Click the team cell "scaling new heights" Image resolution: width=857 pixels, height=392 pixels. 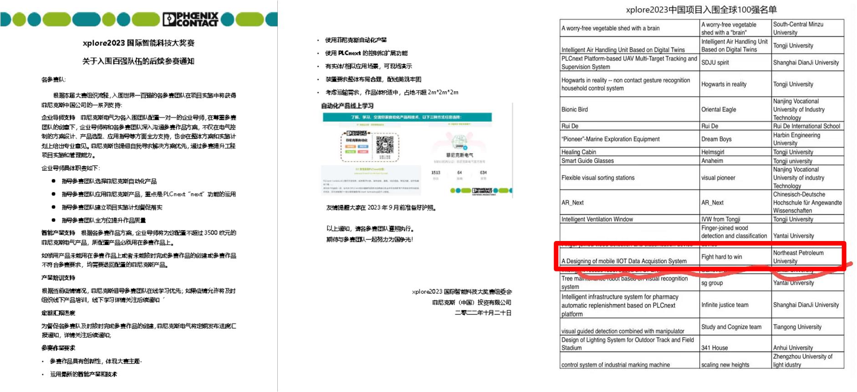pos(735,360)
